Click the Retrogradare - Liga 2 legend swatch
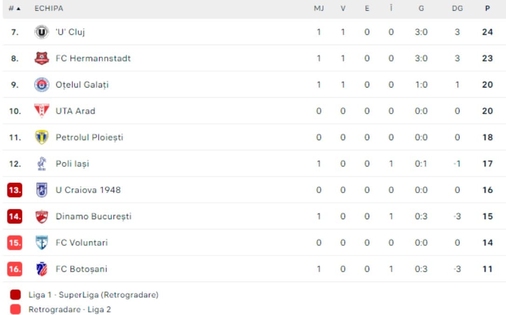506x315 pixels. point(15,309)
